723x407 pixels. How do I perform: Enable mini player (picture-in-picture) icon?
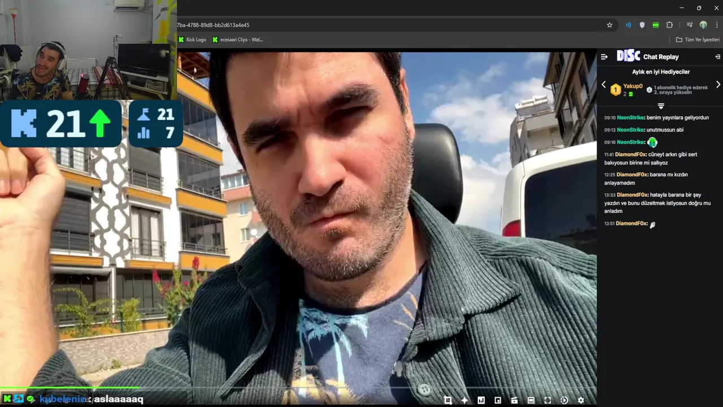498,400
